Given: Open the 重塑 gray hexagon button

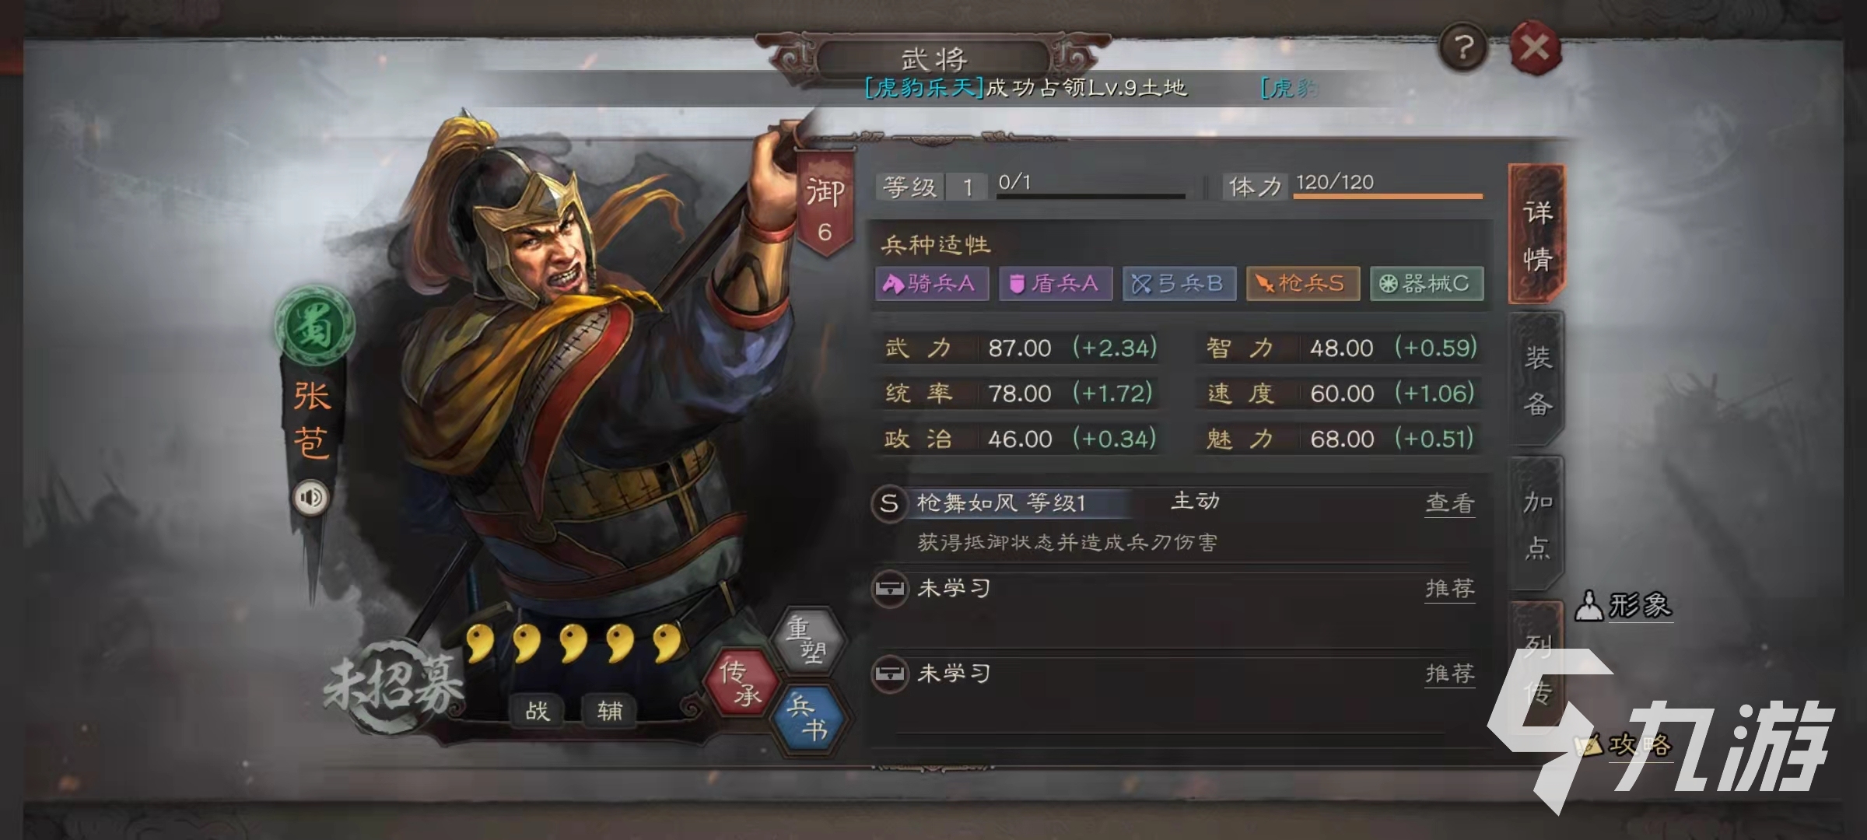Looking at the screenshot, I should (807, 640).
